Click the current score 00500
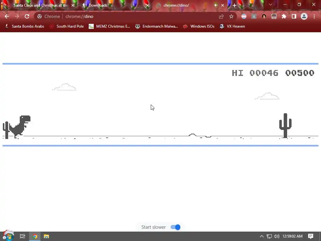 tap(300, 73)
